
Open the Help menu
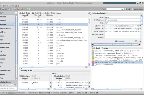tap(17, 6)
